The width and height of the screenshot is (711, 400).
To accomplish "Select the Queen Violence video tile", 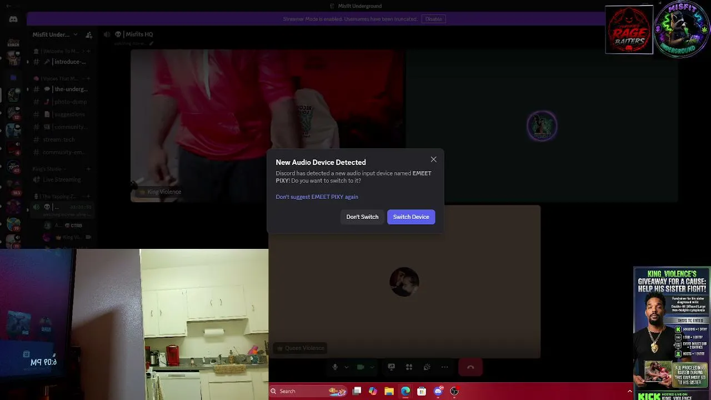I will pyautogui.click(x=404, y=282).
